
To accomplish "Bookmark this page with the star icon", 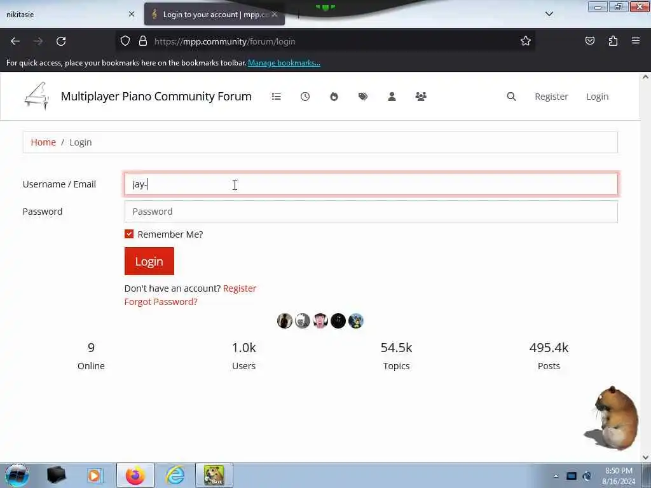I will (526, 41).
